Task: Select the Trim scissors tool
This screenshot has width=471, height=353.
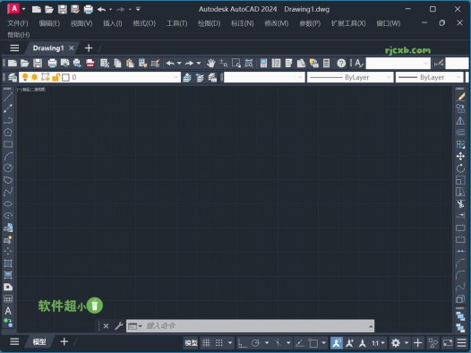Action: (x=460, y=203)
